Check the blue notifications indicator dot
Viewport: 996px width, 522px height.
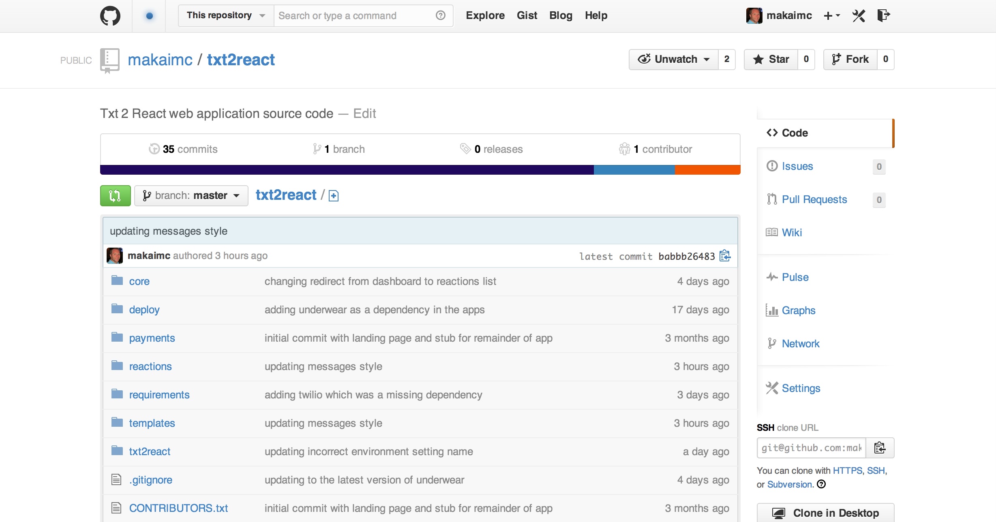pyautogui.click(x=149, y=16)
